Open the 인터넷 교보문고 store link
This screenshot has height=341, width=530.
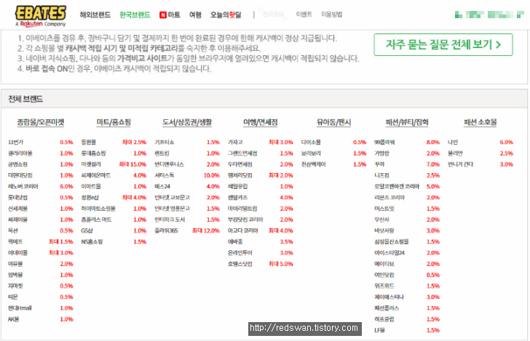click(x=173, y=198)
